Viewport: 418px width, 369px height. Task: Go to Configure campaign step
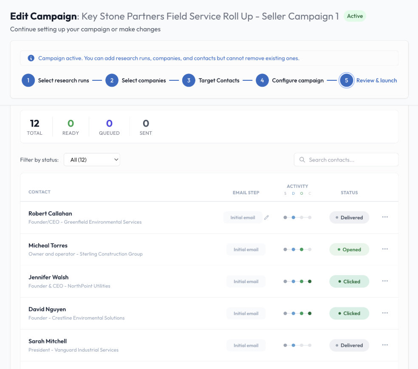[298, 80]
